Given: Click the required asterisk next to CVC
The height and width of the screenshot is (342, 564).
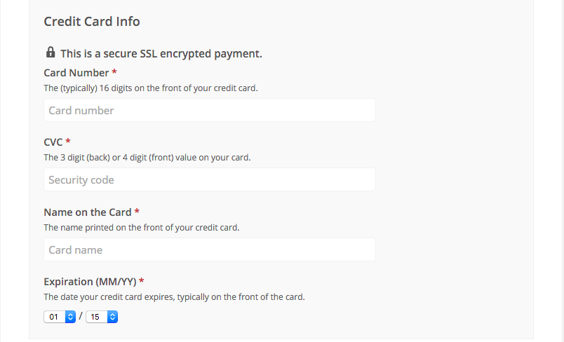Looking at the screenshot, I should [x=68, y=142].
